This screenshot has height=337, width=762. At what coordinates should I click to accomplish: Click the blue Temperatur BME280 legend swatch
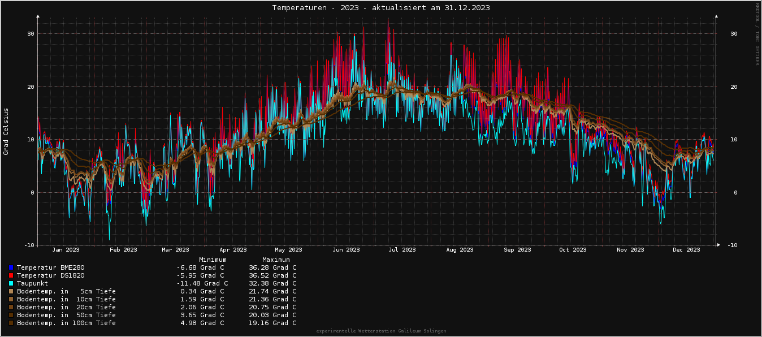[11, 267]
